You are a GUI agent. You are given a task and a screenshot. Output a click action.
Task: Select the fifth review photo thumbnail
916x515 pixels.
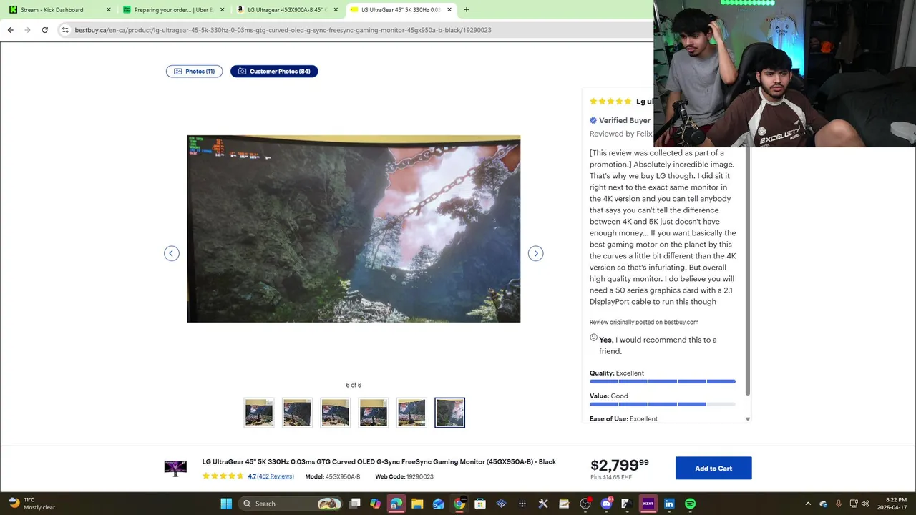[411, 413]
